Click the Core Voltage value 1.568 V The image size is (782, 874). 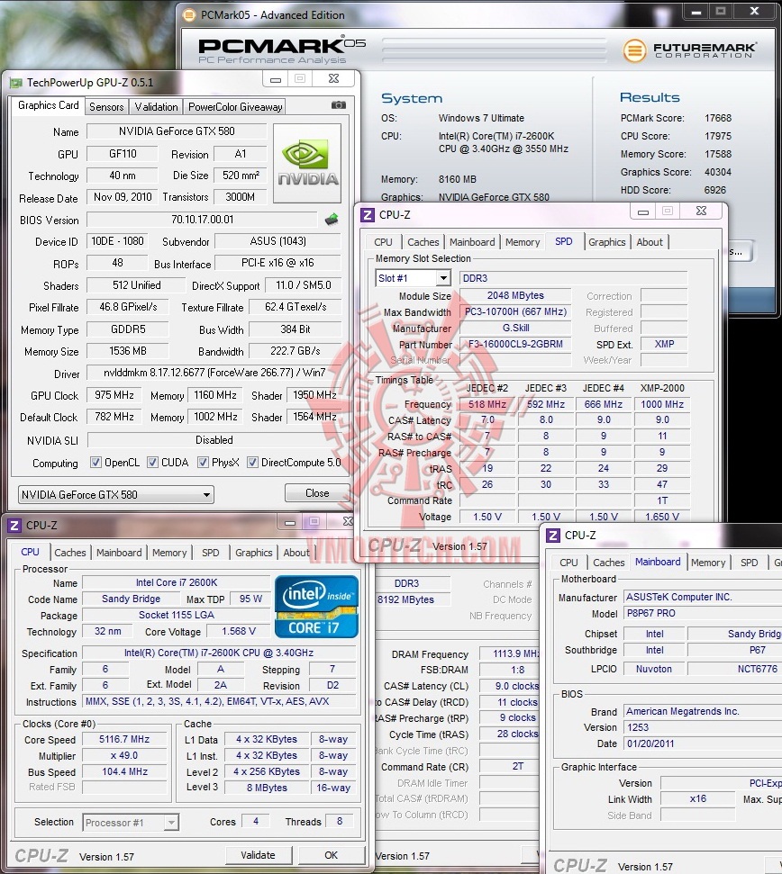point(239,631)
